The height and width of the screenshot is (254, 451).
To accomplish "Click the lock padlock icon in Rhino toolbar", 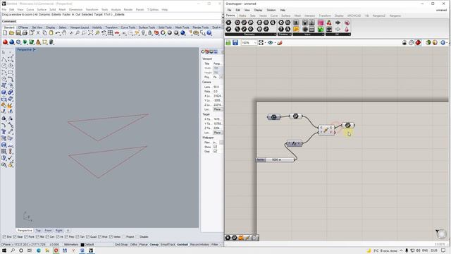I will click(x=150, y=33).
